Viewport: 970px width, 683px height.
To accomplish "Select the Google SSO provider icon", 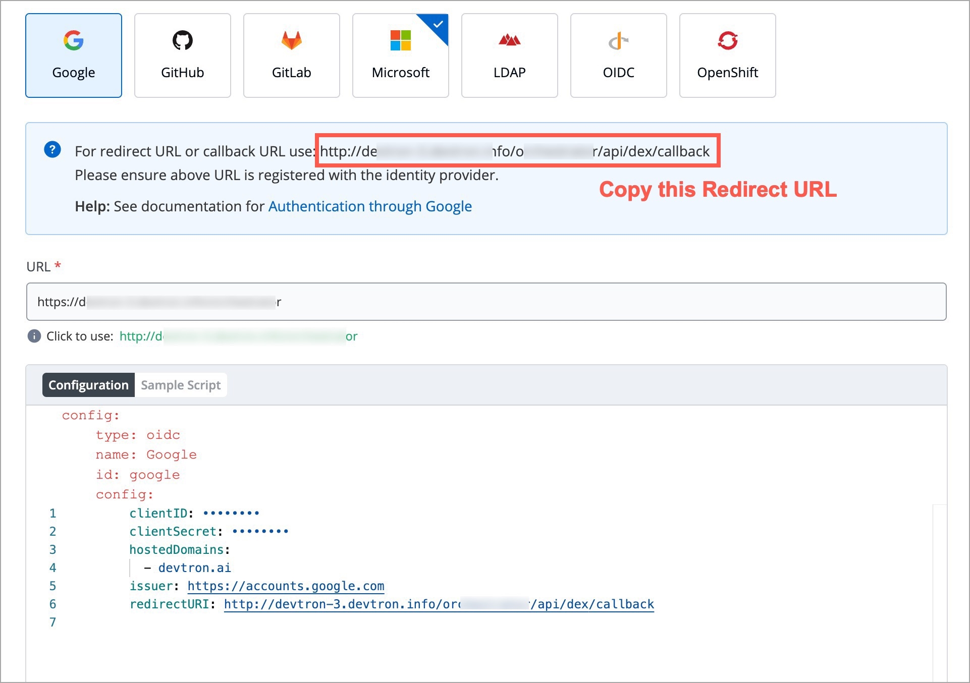I will click(74, 40).
